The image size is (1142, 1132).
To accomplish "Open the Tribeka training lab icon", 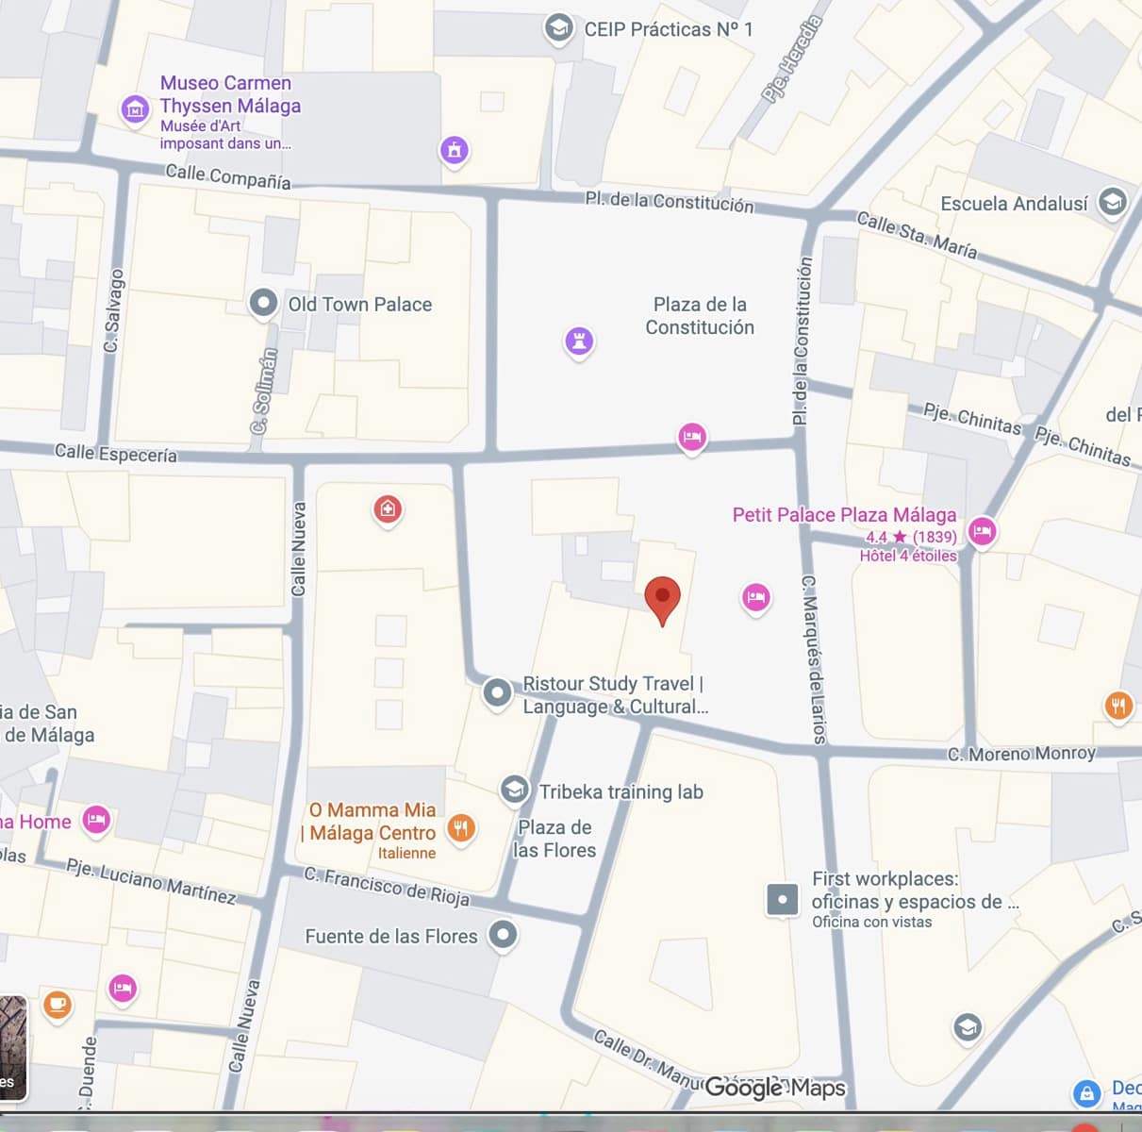I will [514, 790].
